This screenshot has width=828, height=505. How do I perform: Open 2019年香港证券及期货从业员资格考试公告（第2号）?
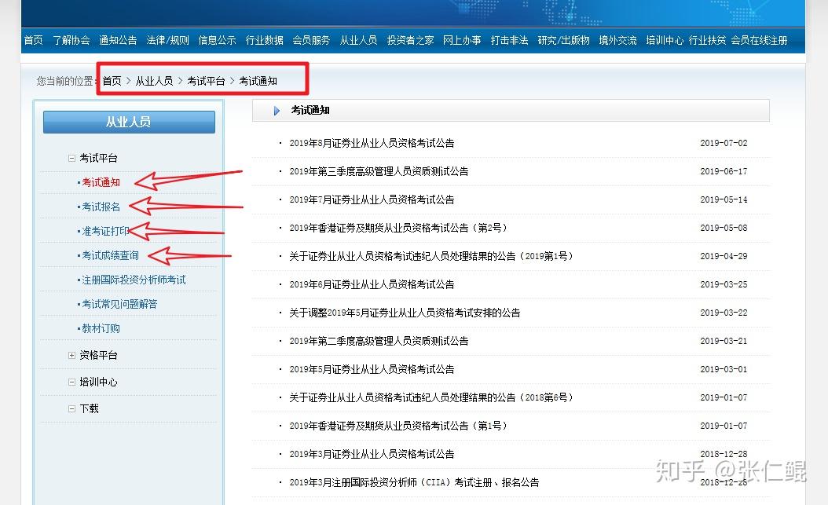[399, 228]
